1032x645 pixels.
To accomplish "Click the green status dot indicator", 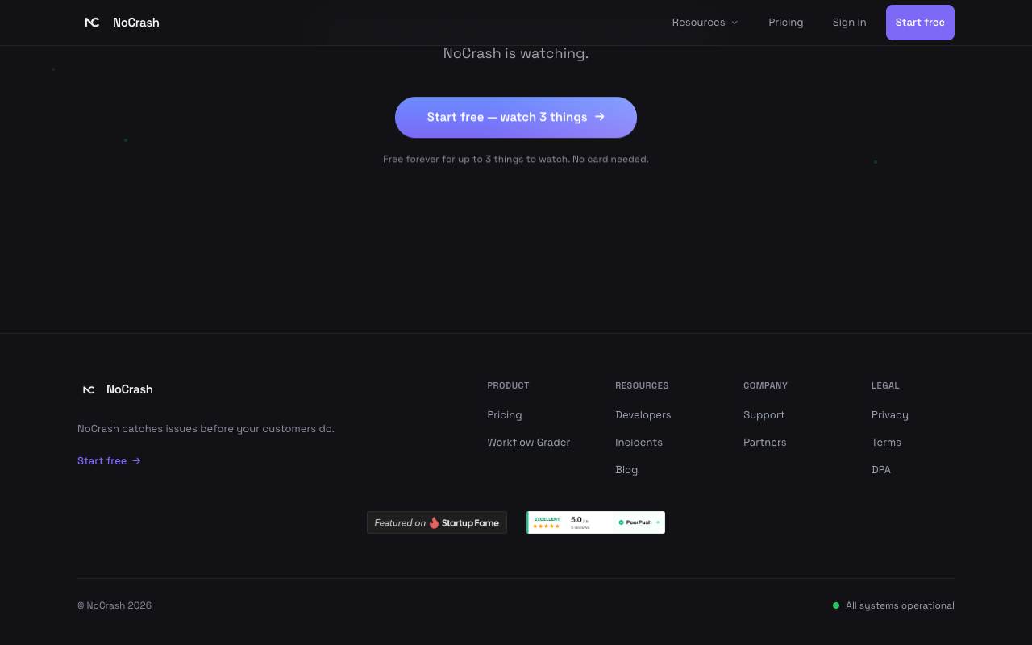I will 836,605.
